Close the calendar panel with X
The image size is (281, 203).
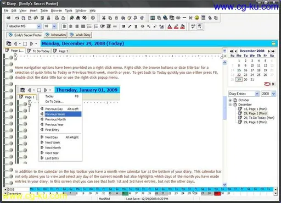tap(273, 84)
